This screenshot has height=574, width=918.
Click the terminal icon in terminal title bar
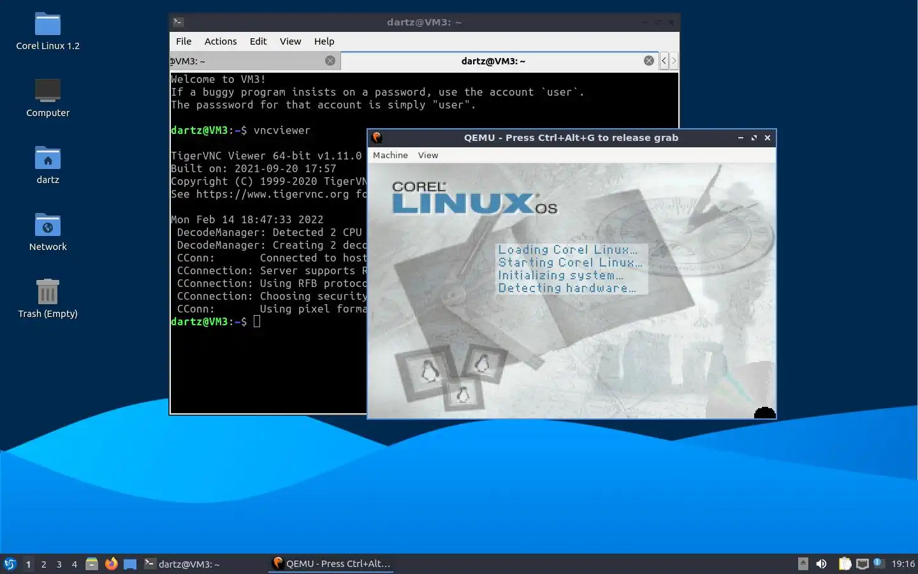pyautogui.click(x=178, y=22)
